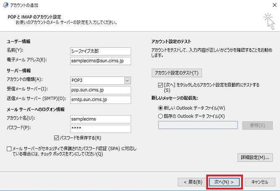Click the サーバー情報 section heading
Screen dimensions: 280x191
[19, 70]
